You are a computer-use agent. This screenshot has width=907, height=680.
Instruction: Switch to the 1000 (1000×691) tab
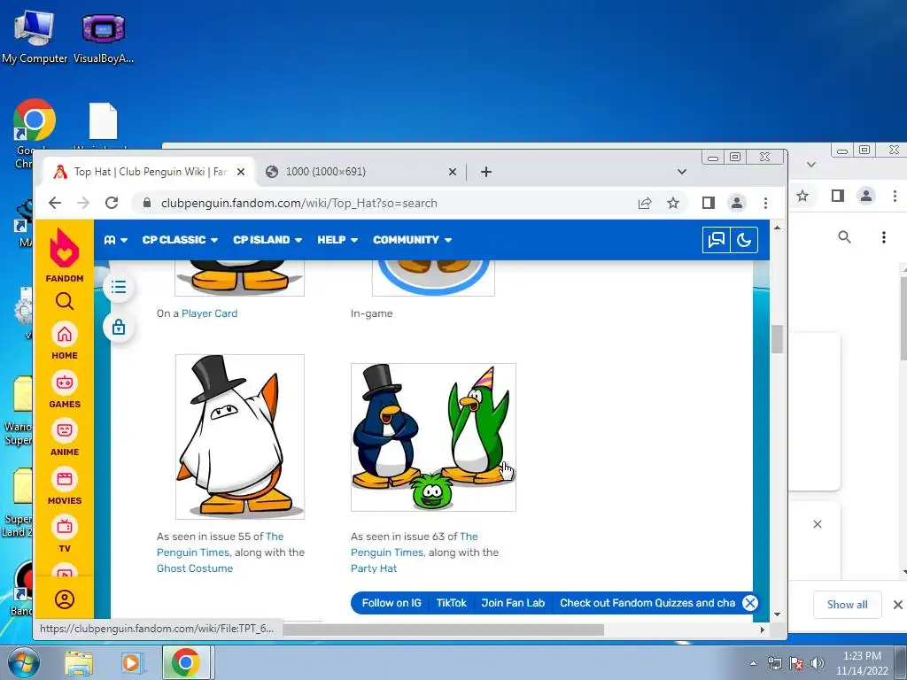point(359,172)
